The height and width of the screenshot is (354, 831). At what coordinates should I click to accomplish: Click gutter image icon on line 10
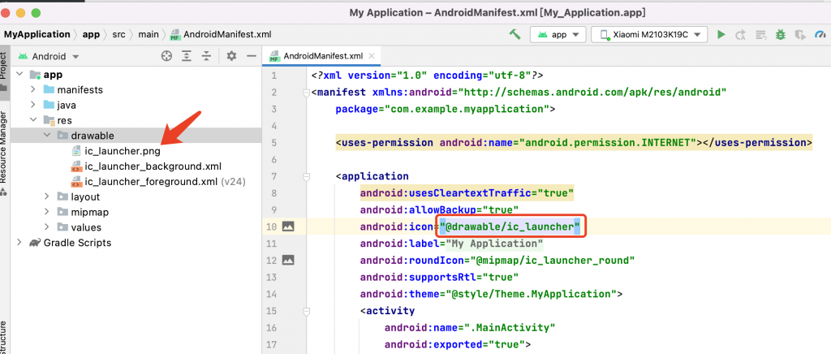287,226
